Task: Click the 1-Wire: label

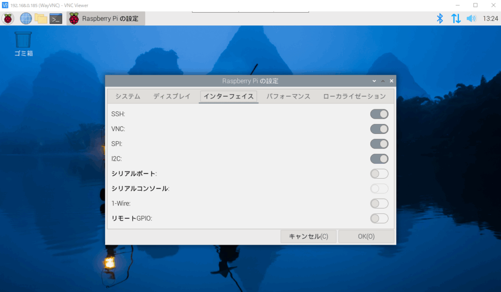Action: pyautogui.click(x=121, y=204)
